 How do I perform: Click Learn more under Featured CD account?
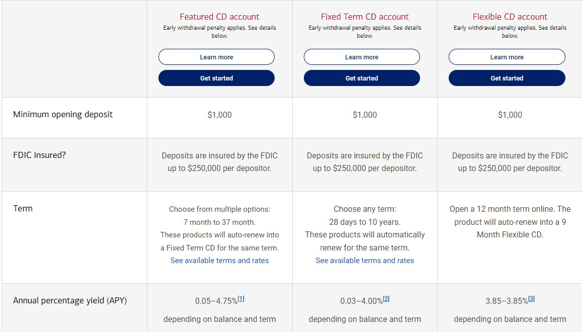pyautogui.click(x=216, y=57)
